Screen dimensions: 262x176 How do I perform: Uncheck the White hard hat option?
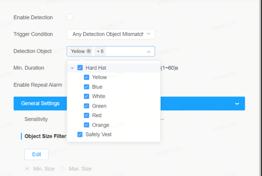point(87,96)
